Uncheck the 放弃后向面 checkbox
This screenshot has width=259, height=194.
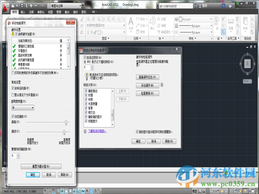[x=13, y=88]
